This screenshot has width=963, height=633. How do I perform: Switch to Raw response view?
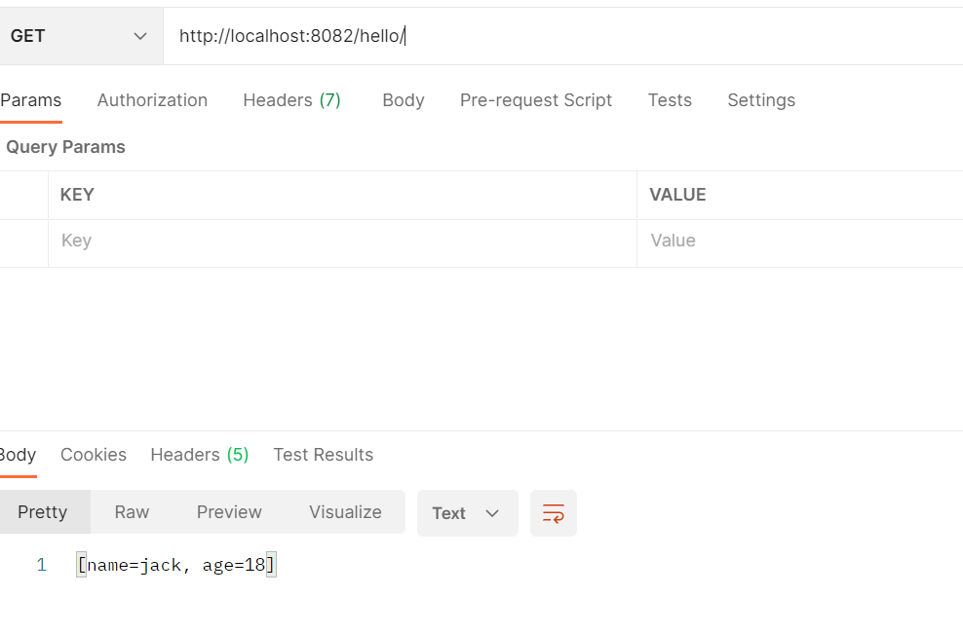click(x=132, y=512)
